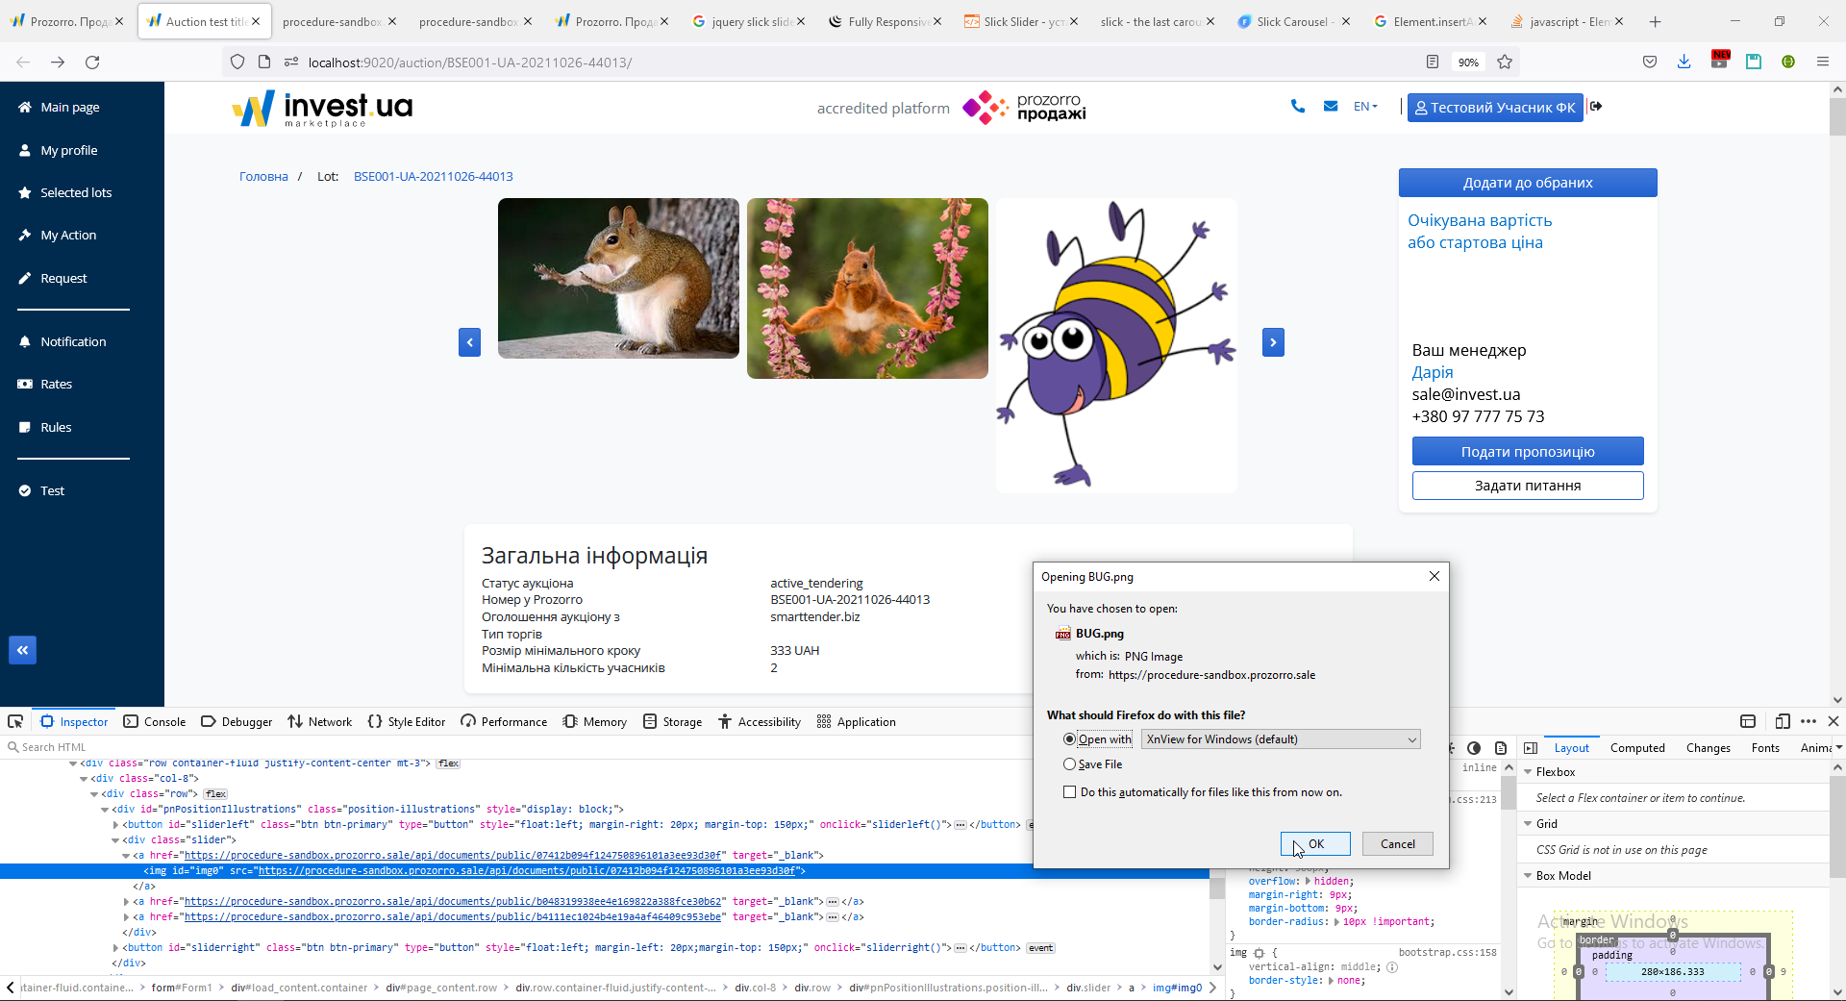This screenshot has width=1846, height=1001.
Task: Click the envelope mail icon in header
Action: (1331, 107)
